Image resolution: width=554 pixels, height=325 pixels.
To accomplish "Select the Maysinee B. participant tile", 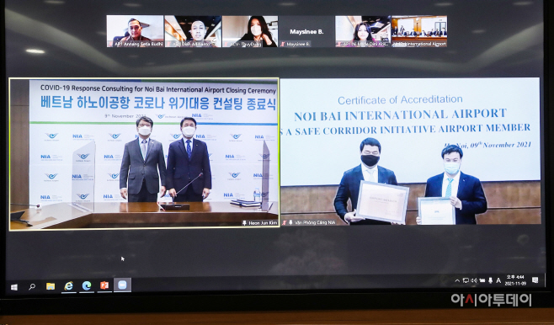I will click(306, 31).
